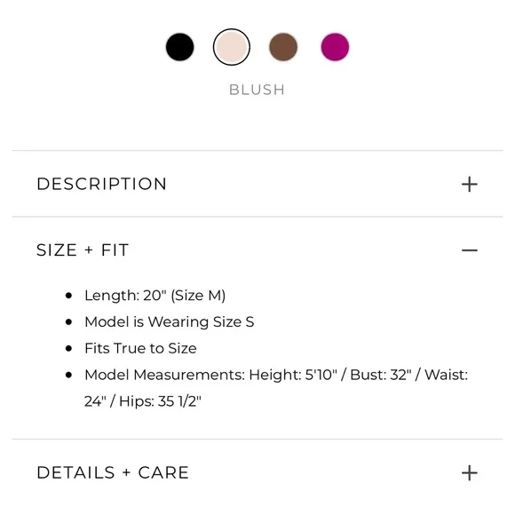Click the bullet before Fits True to Size
Screen dimensions: 515x515
[x=68, y=348]
